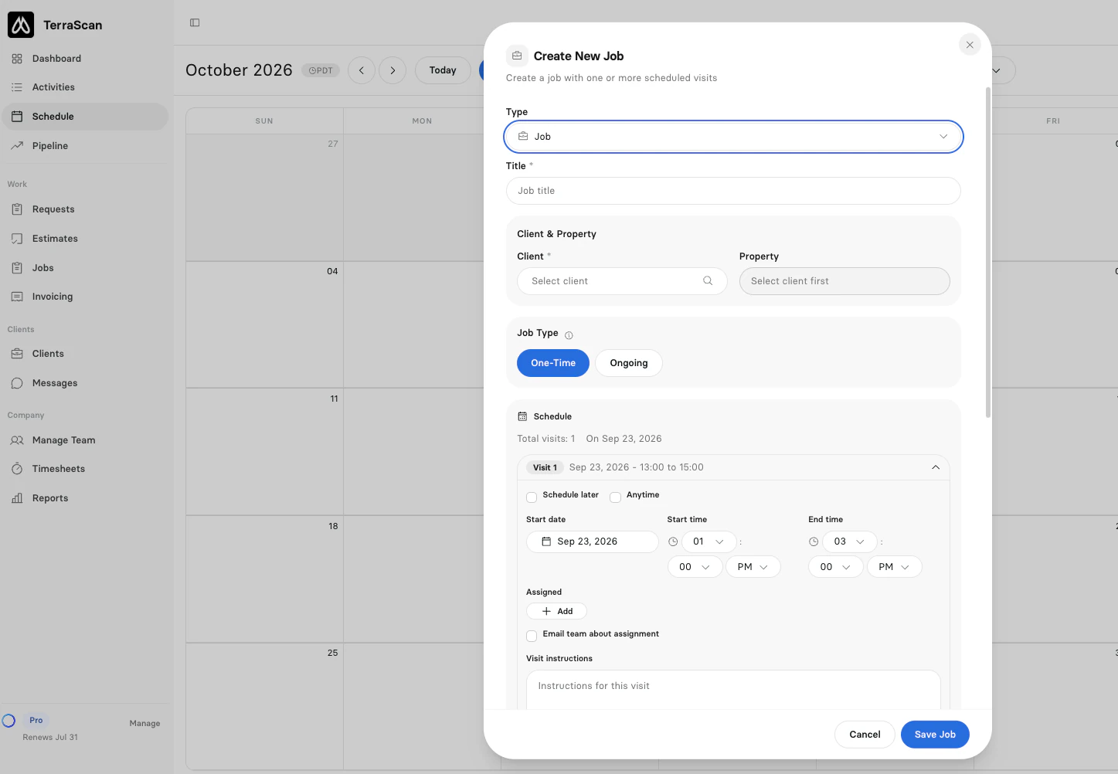Image resolution: width=1118 pixels, height=774 pixels.
Task: Open Activities in the sidebar
Action: [84, 87]
